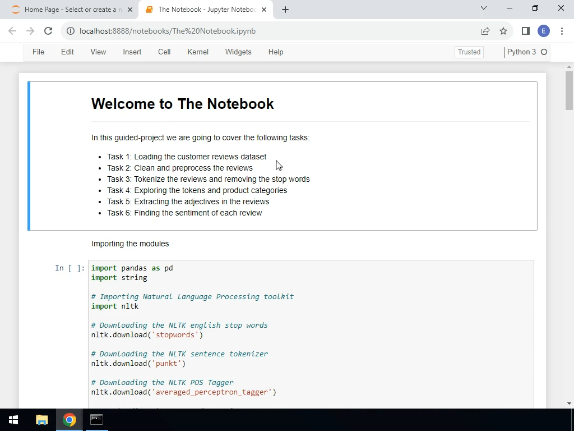Open the Chrome customize menu with three dots
This screenshot has height=431, width=574.
[562, 31]
